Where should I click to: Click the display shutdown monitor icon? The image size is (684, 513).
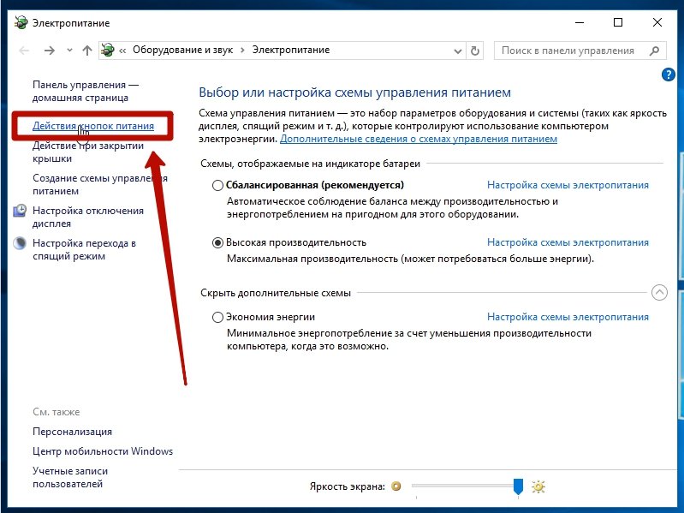[20, 211]
